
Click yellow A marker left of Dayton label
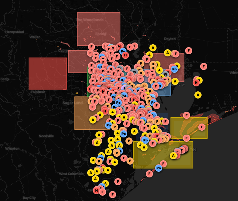tap(153, 48)
